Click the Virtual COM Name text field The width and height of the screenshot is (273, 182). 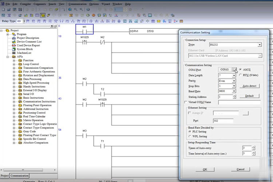pyautogui.click(x=240, y=102)
